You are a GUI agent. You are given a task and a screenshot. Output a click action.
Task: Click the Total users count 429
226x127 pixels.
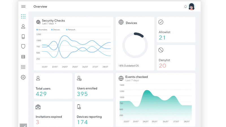tap(41, 94)
